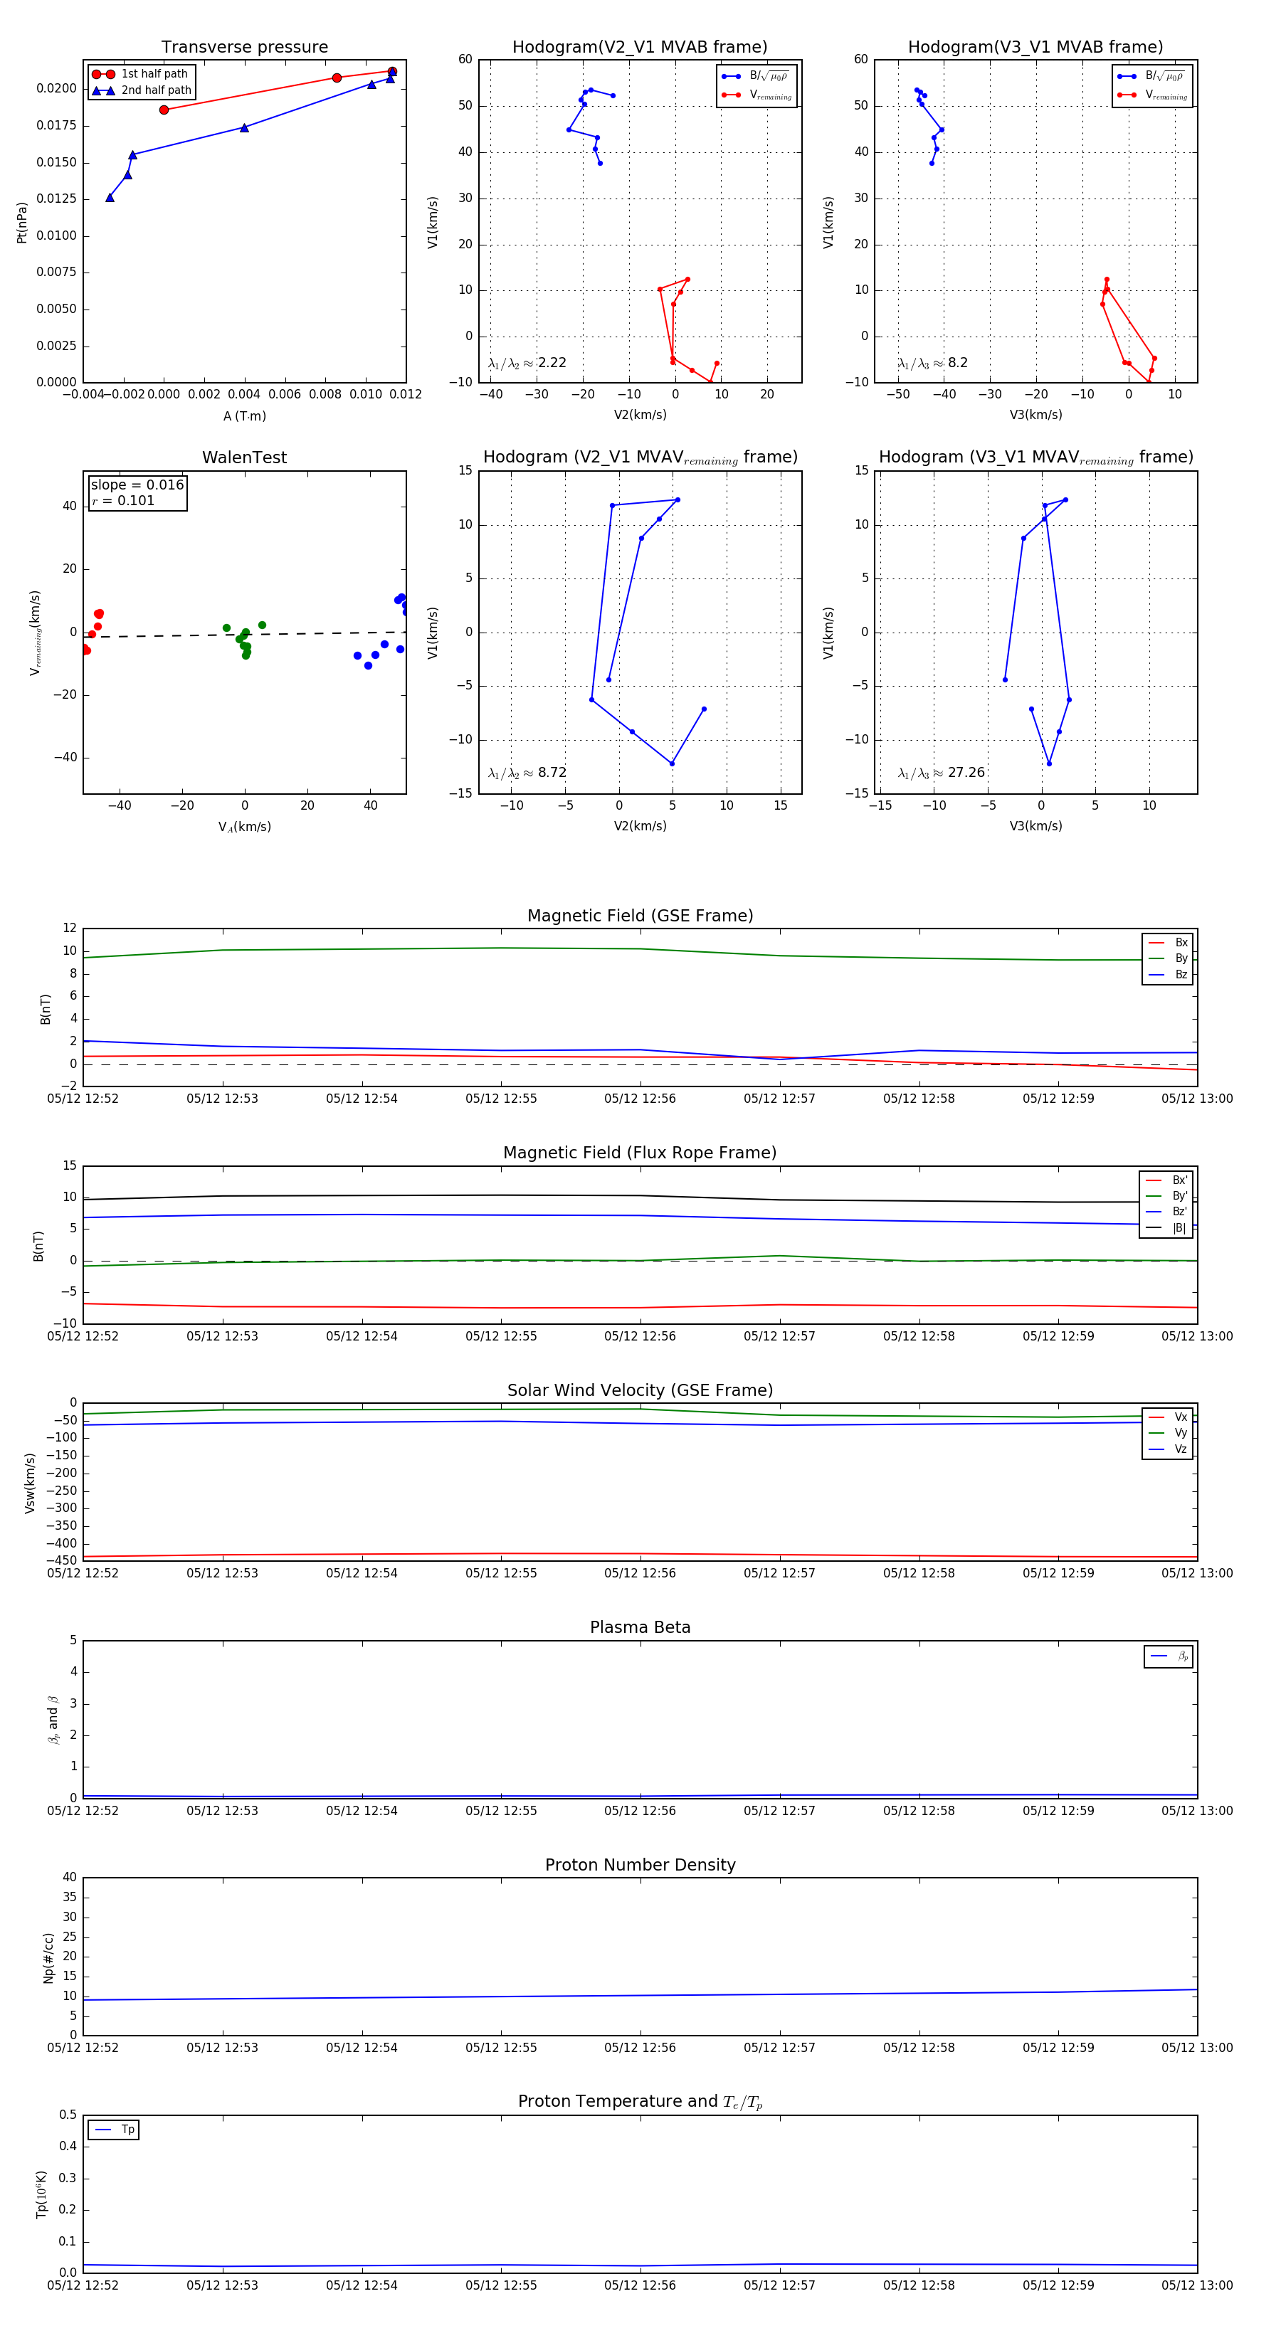This screenshot has height=2348, width=1281.
Task: Click the 'r = 0.101' text
Action: coord(123,500)
